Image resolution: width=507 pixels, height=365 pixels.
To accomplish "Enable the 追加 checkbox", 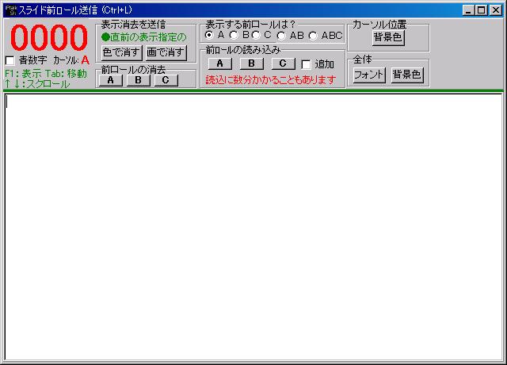I will tap(306, 64).
